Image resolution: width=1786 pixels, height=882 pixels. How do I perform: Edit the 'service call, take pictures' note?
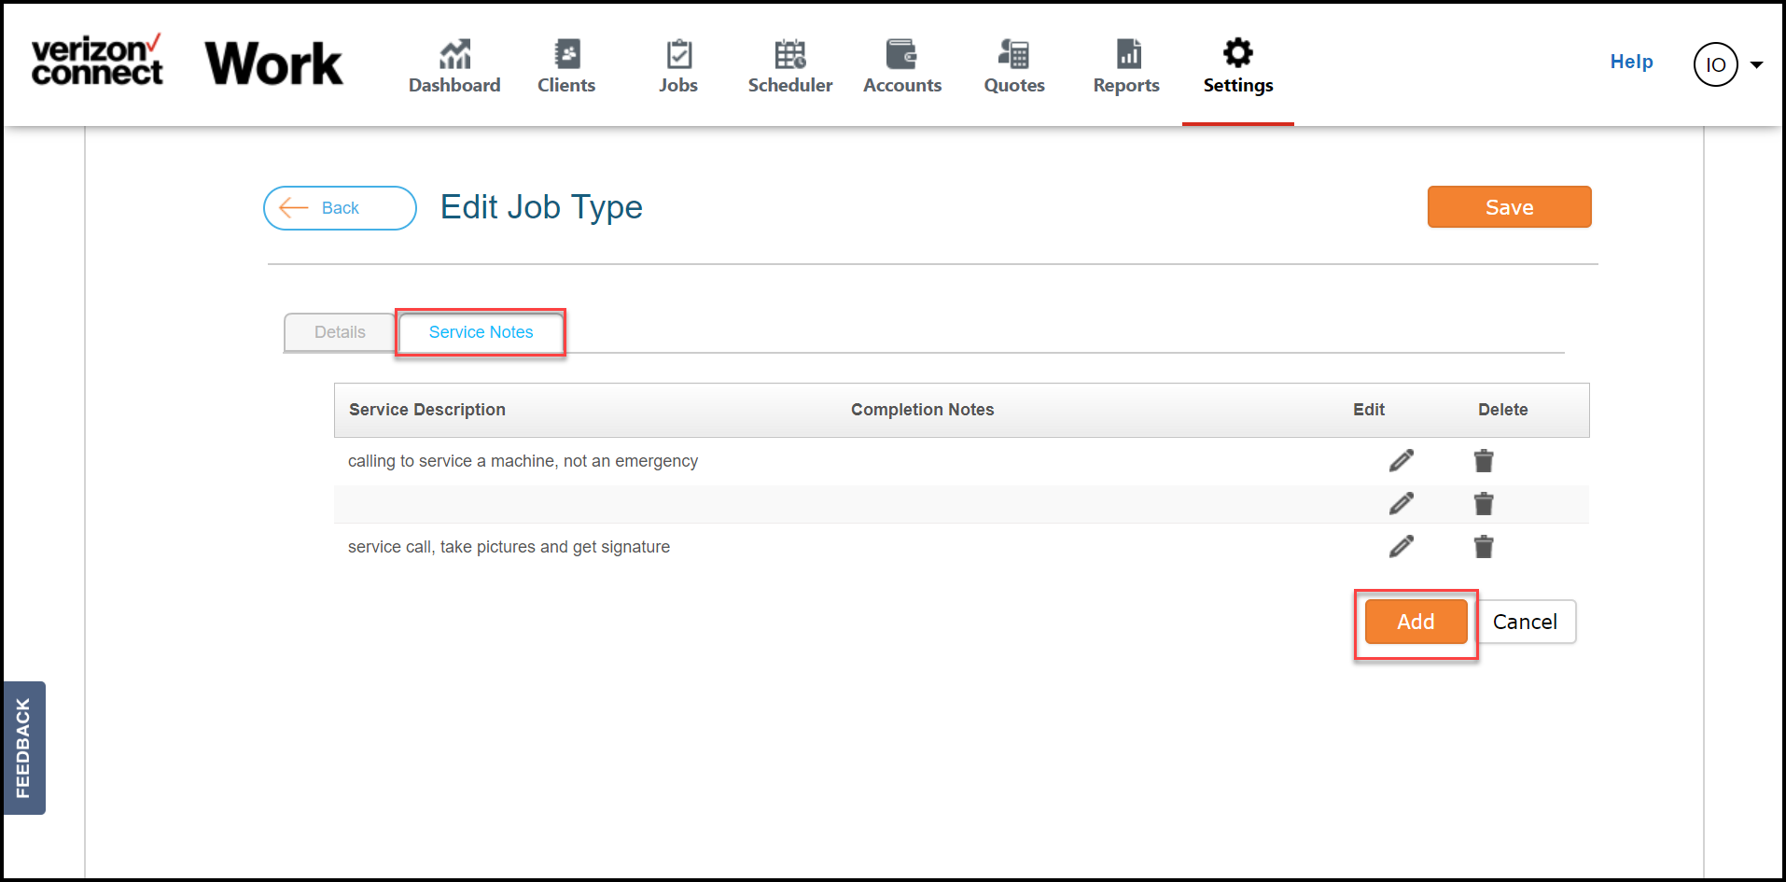pyautogui.click(x=1401, y=546)
